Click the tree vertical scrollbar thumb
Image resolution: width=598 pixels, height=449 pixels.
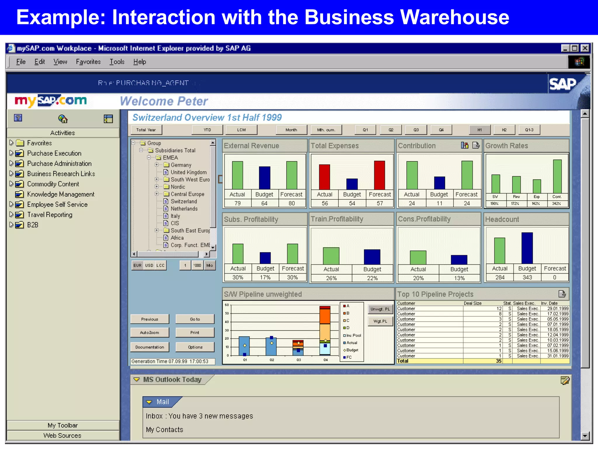tap(213, 187)
